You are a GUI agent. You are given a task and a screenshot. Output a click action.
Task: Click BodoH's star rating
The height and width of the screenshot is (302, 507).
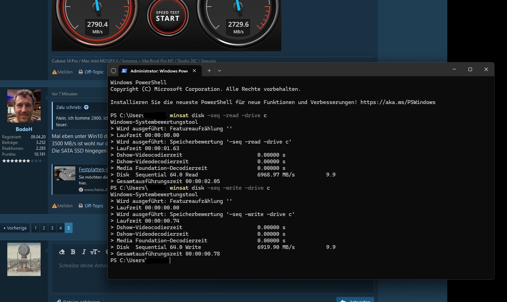tap(22, 161)
